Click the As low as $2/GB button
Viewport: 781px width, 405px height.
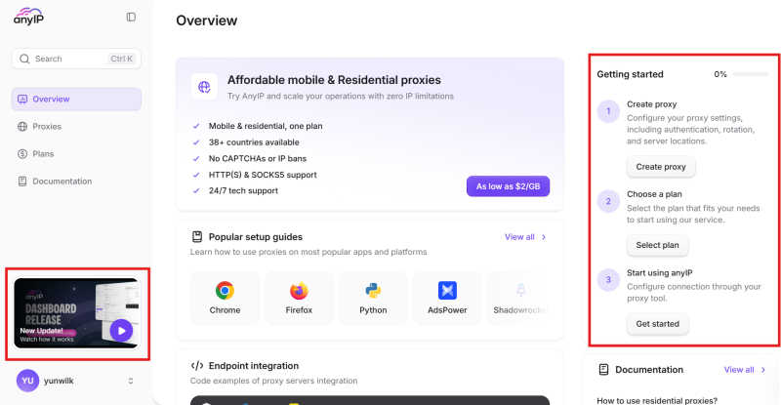[x=508, y=186]
